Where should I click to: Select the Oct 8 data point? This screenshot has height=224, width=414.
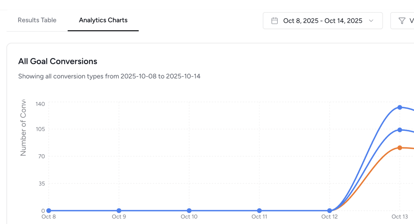49,211
